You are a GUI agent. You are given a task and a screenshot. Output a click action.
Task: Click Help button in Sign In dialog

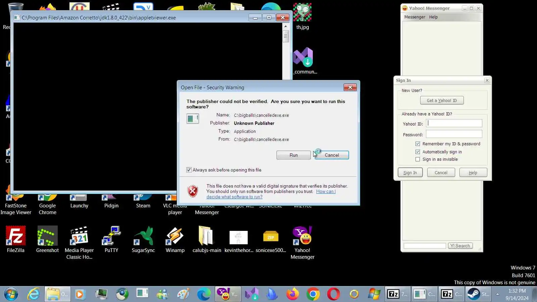click(473, 172)
